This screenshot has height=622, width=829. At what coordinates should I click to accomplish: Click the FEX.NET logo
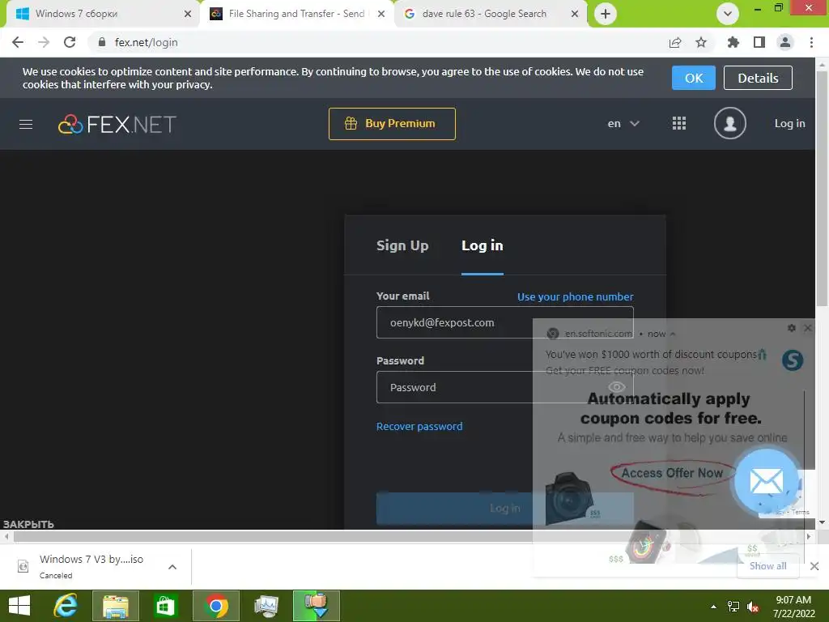[117, 124]
